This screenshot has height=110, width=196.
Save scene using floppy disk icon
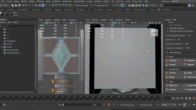[x=19, y=5]
